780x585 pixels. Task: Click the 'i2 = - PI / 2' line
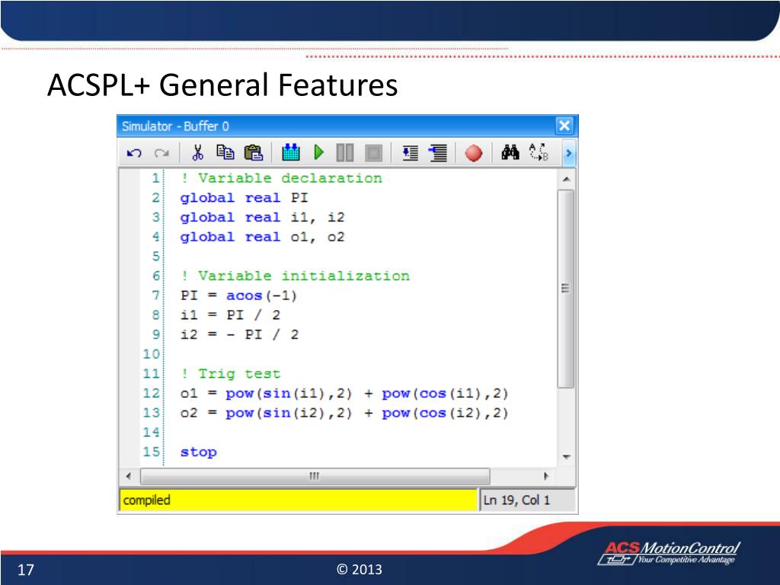click(239, 334)
